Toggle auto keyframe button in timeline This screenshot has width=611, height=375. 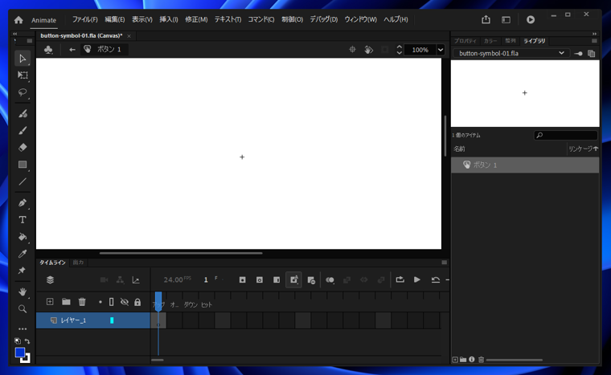click(293, 279)
